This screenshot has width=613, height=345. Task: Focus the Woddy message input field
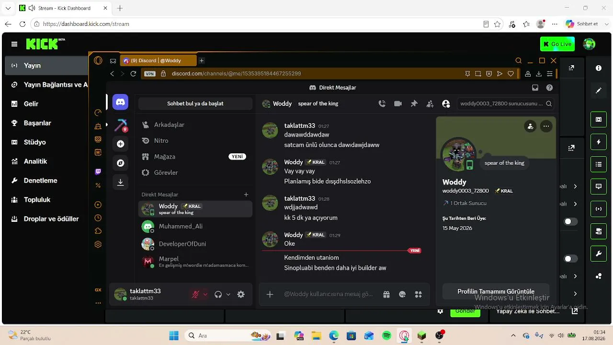pos(329,294)
